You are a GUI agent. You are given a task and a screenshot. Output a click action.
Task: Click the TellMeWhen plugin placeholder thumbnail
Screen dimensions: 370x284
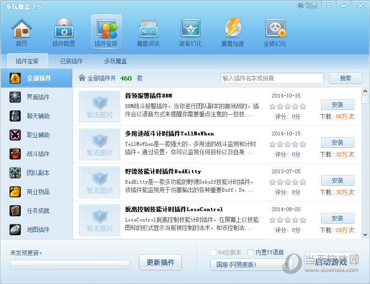pos(100,144)
